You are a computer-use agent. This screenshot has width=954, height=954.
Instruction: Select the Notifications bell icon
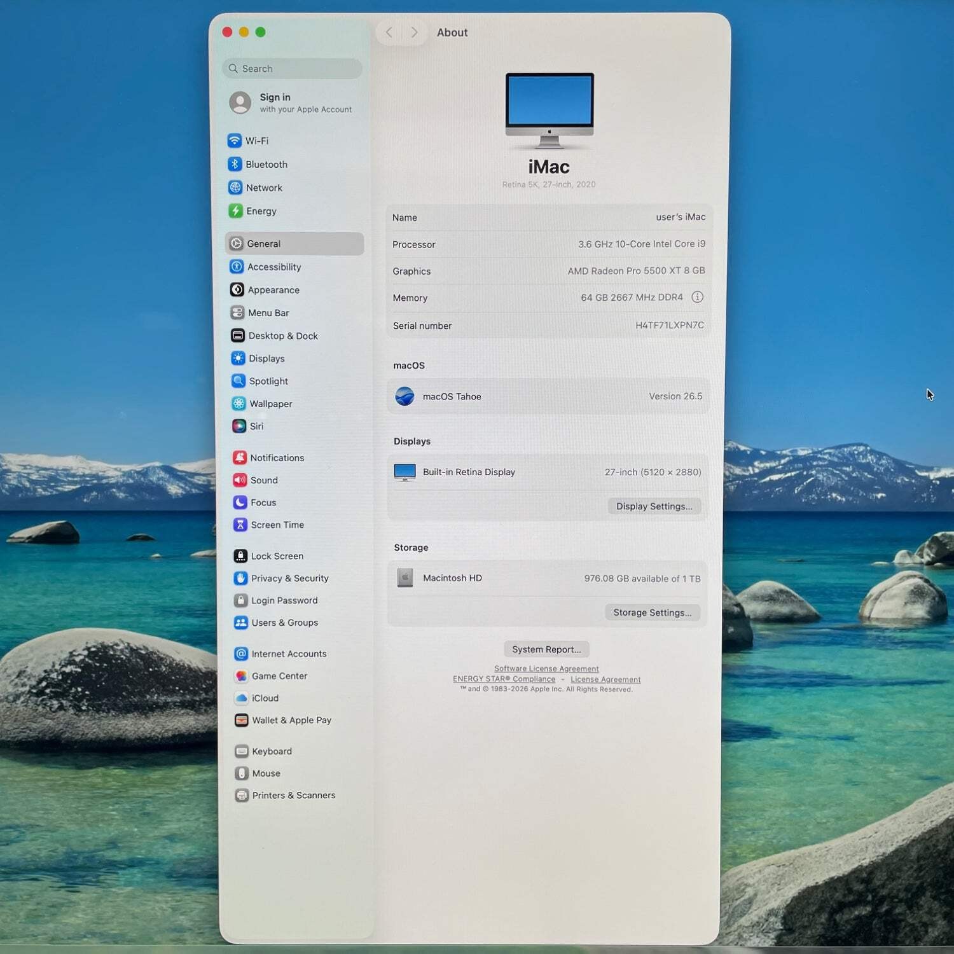click(240, 457)
